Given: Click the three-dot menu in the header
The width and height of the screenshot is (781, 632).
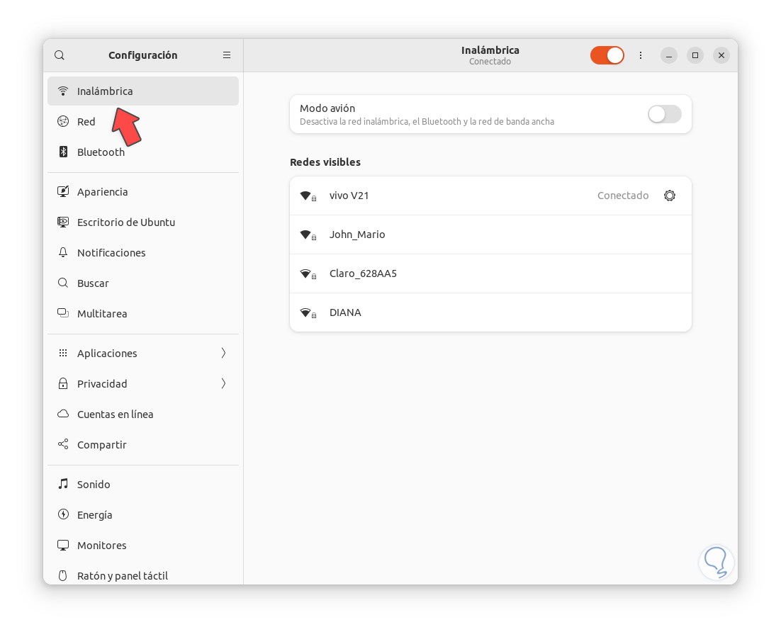Looking at the screenshot, I should (641, 55).
